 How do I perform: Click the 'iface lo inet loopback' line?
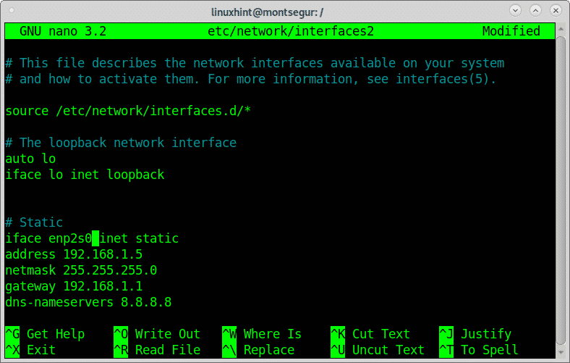tap(84, 175)
